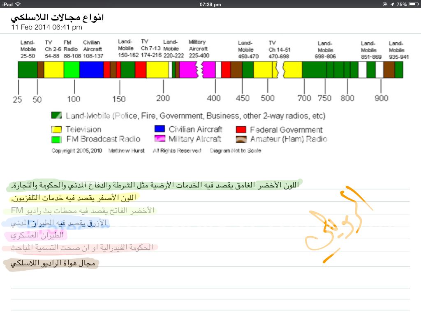Viewport: 421px width, 315px height.
Task: Click the red Federal Government legend swatch
Action: click(241, 130)
